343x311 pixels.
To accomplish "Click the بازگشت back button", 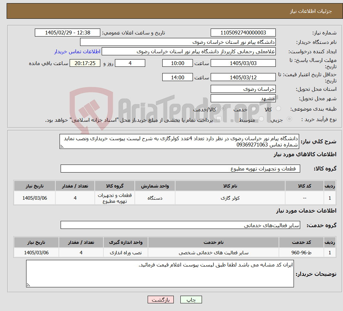I will pyautogui.click(x=161, y=300).
